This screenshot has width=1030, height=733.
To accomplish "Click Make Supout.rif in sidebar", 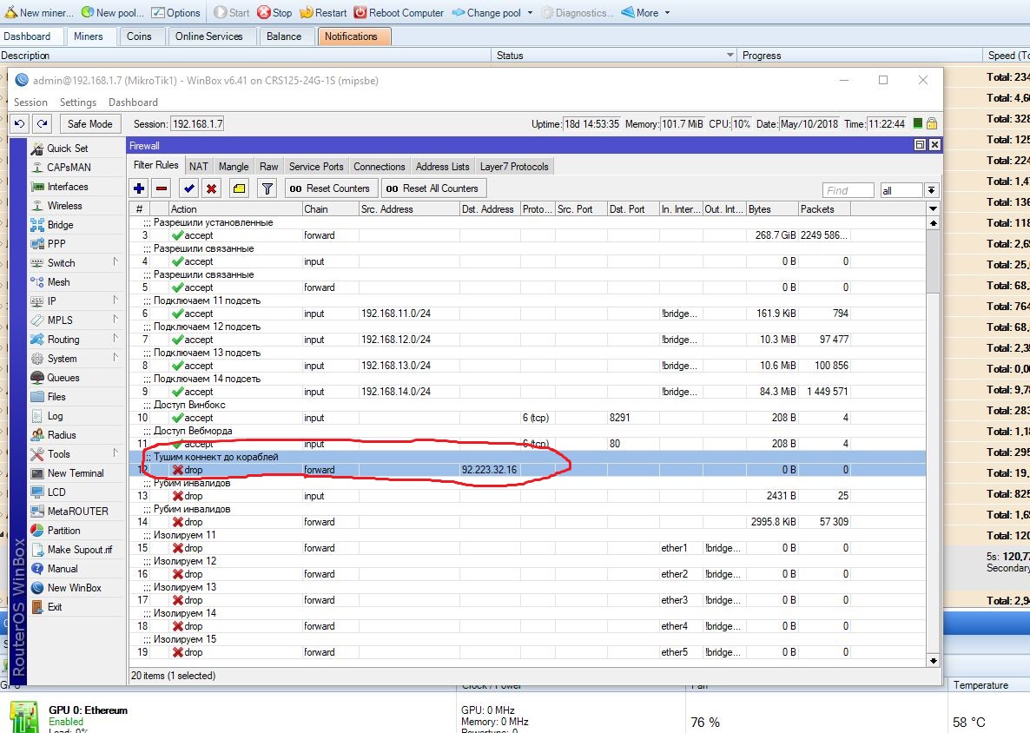I will [x=80, y=549].
